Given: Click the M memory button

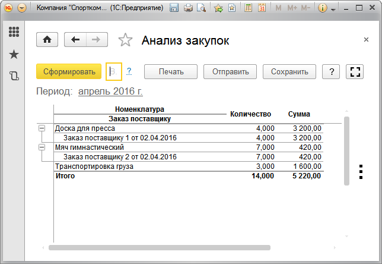Looking at the screenshot, I should point(278,8).
